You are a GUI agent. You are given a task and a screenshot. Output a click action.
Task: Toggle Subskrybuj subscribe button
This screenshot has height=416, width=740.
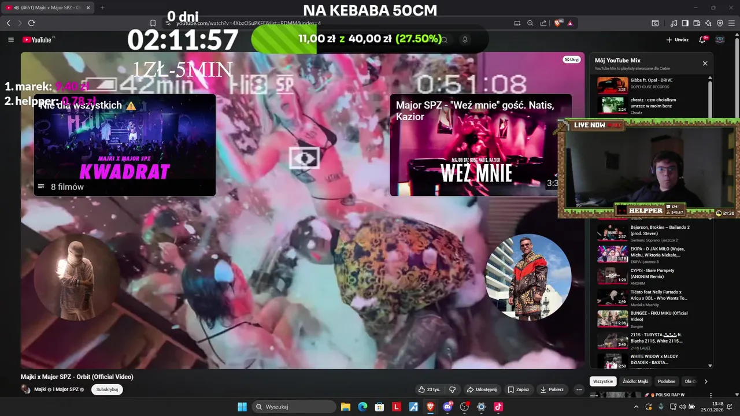[107, 389]
